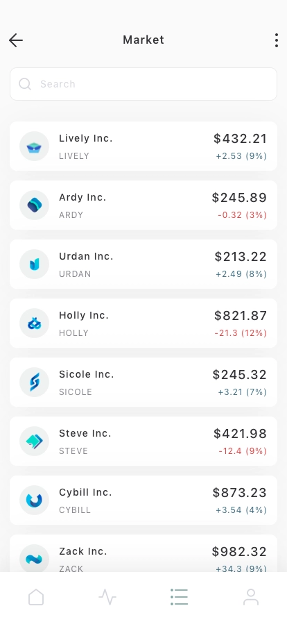Tap the Urdan Inc. logo icon
The height and width of the screenshot is (622, 287).
[x=35, y=264]
